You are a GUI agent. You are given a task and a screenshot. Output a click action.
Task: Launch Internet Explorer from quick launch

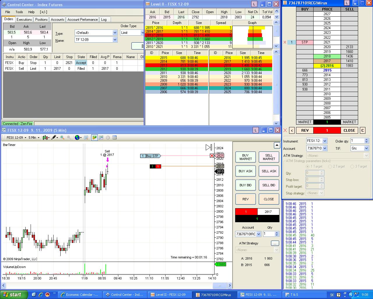tap(41, 295)
